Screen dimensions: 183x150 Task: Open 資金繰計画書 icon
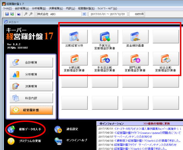point(135,37)
